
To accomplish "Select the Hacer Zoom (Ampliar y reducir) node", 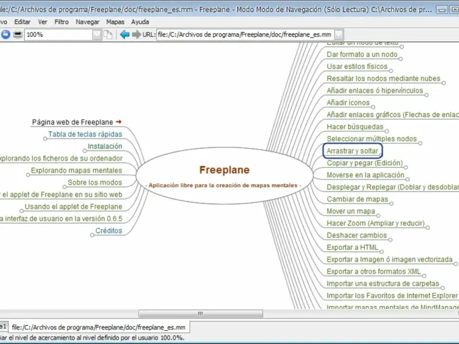I will point(376,223).
